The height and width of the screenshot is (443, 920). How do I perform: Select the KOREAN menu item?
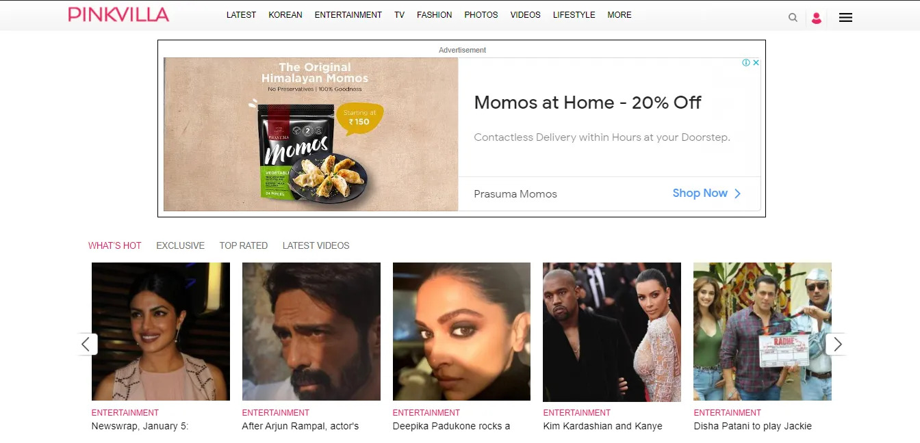[x=285, y=15]
